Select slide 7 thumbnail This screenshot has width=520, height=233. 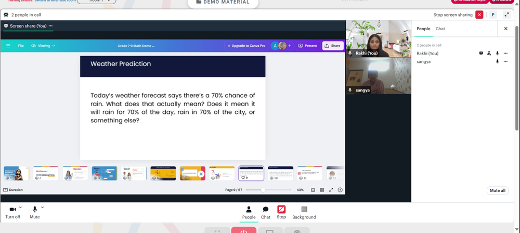(192, 173)
